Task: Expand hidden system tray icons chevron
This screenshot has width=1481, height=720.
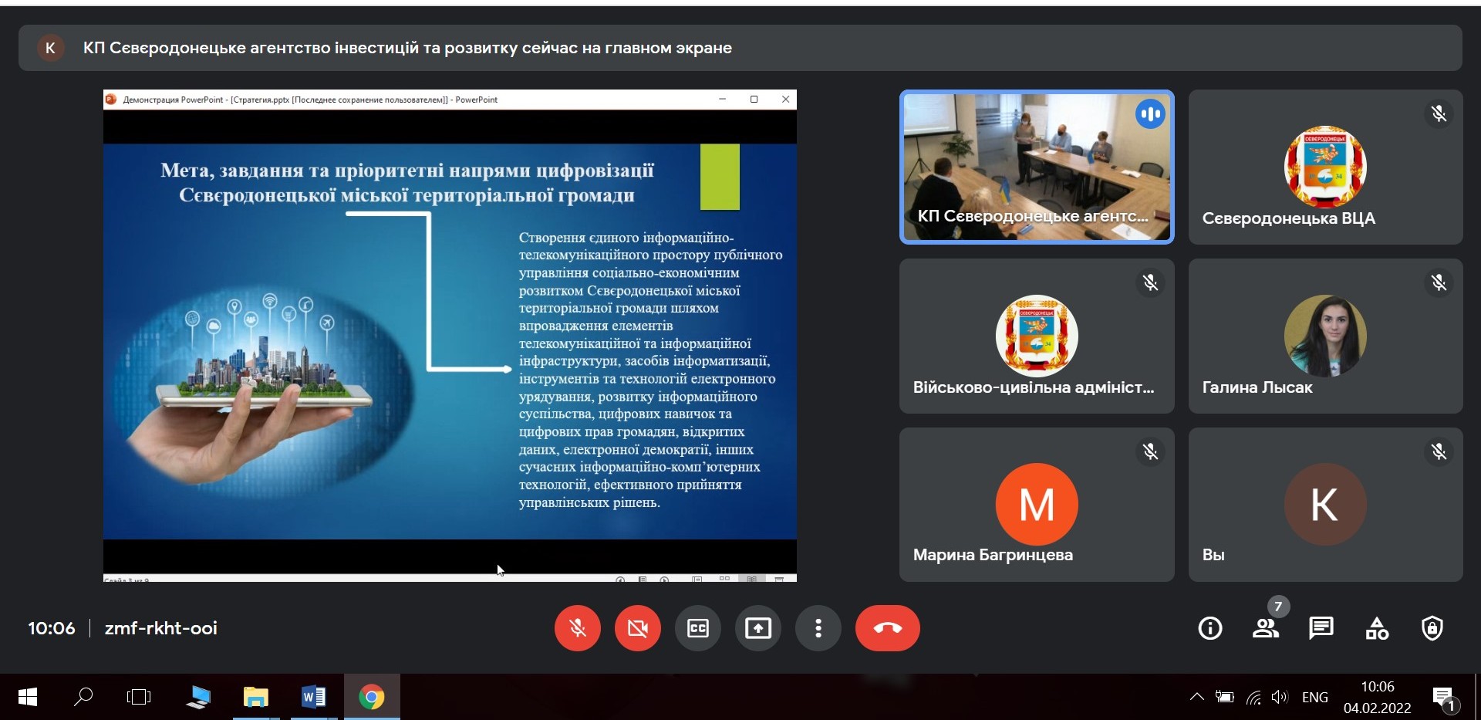Action: (x=1196, y=697)
